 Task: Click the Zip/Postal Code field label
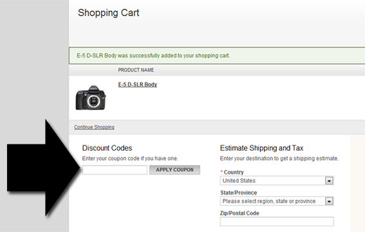tap(239, 213)
